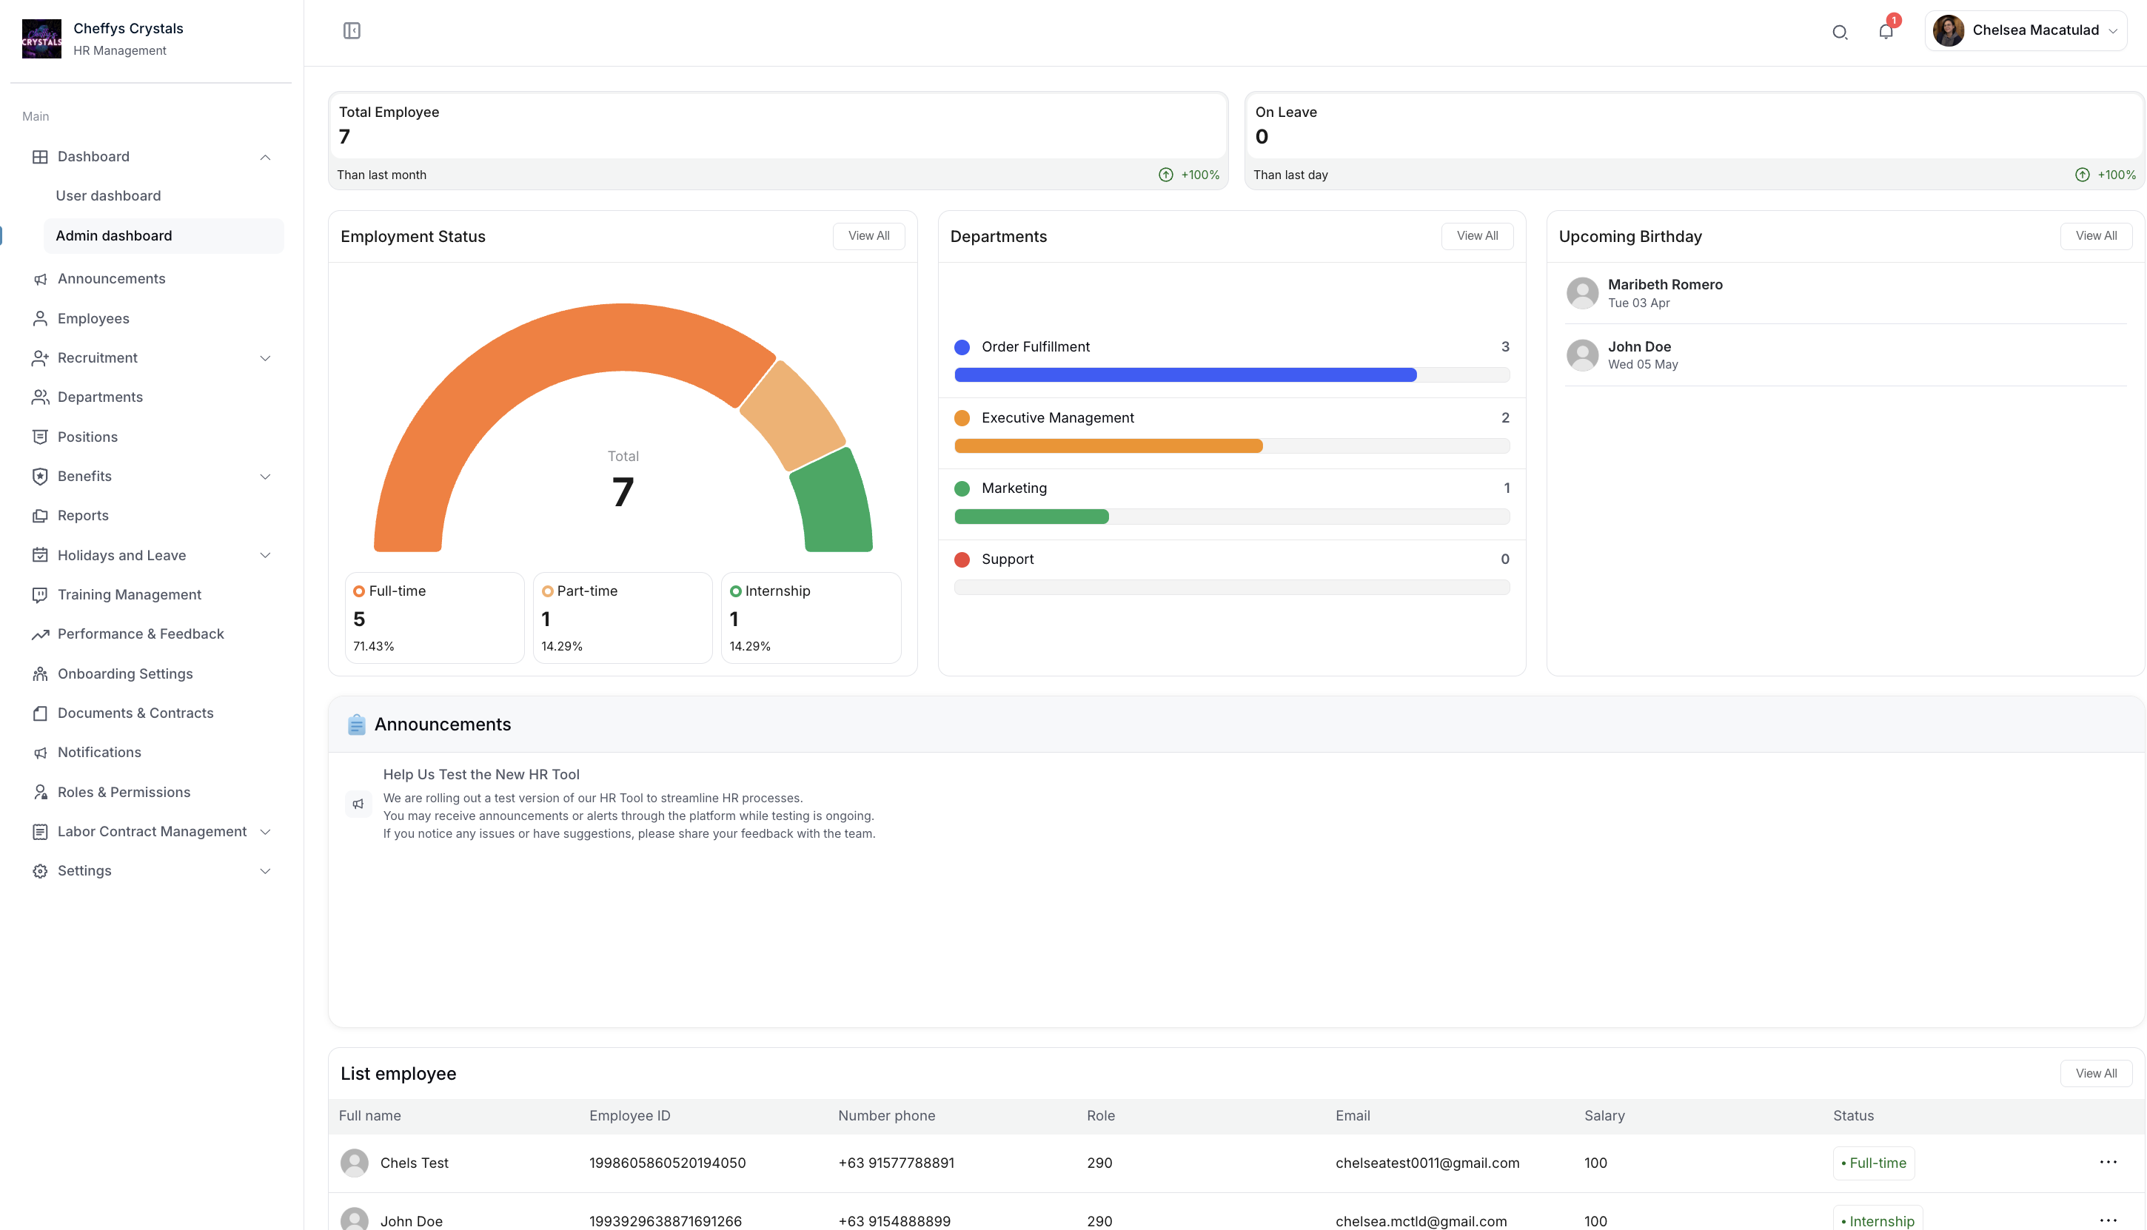The width and height of the screenshot is (2147, 1230).
Task: Open Employees via its sidebar icon
Action: (40, 318)
